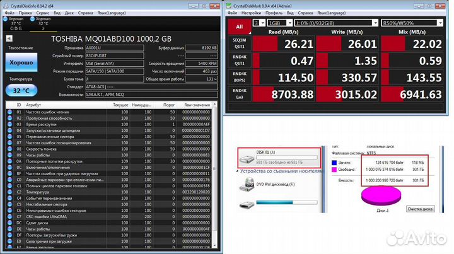Viewport: 454px width, 254px height.
Task: Click the status icon for CRC-ошибки UltraDMA
Action: (x=10, y=217)
